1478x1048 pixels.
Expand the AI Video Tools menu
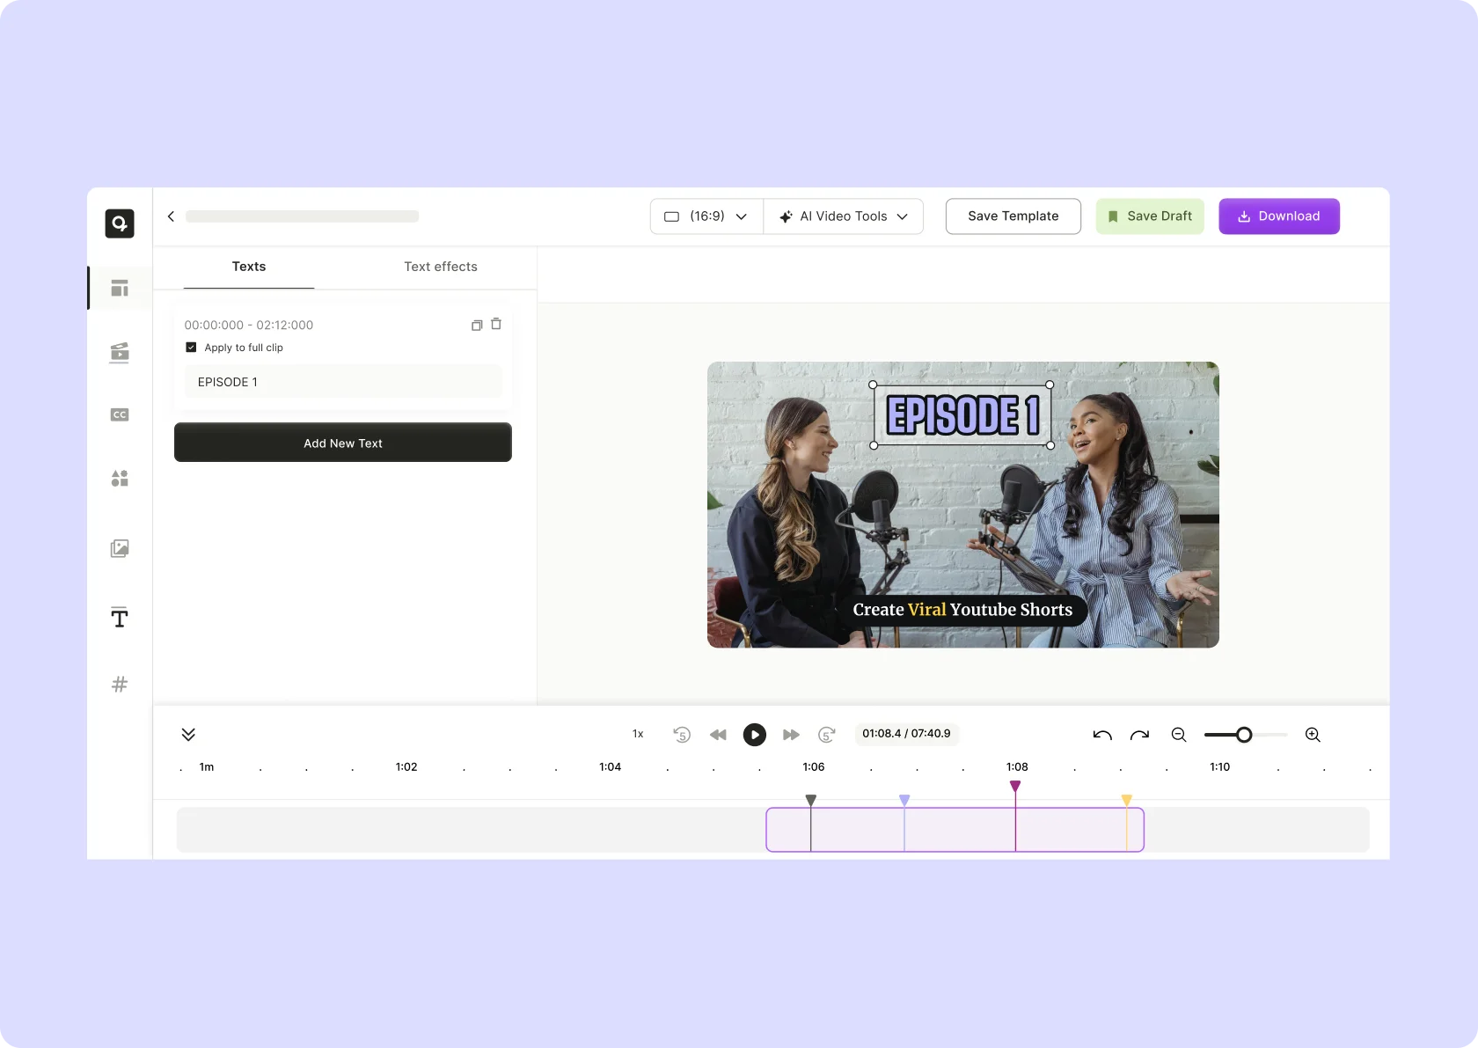[x=842, y=216]
